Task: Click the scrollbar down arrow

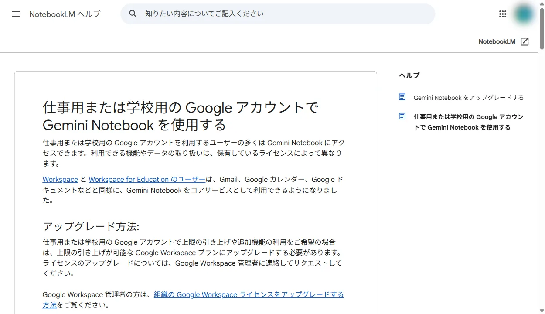Action: coord(542,311)
